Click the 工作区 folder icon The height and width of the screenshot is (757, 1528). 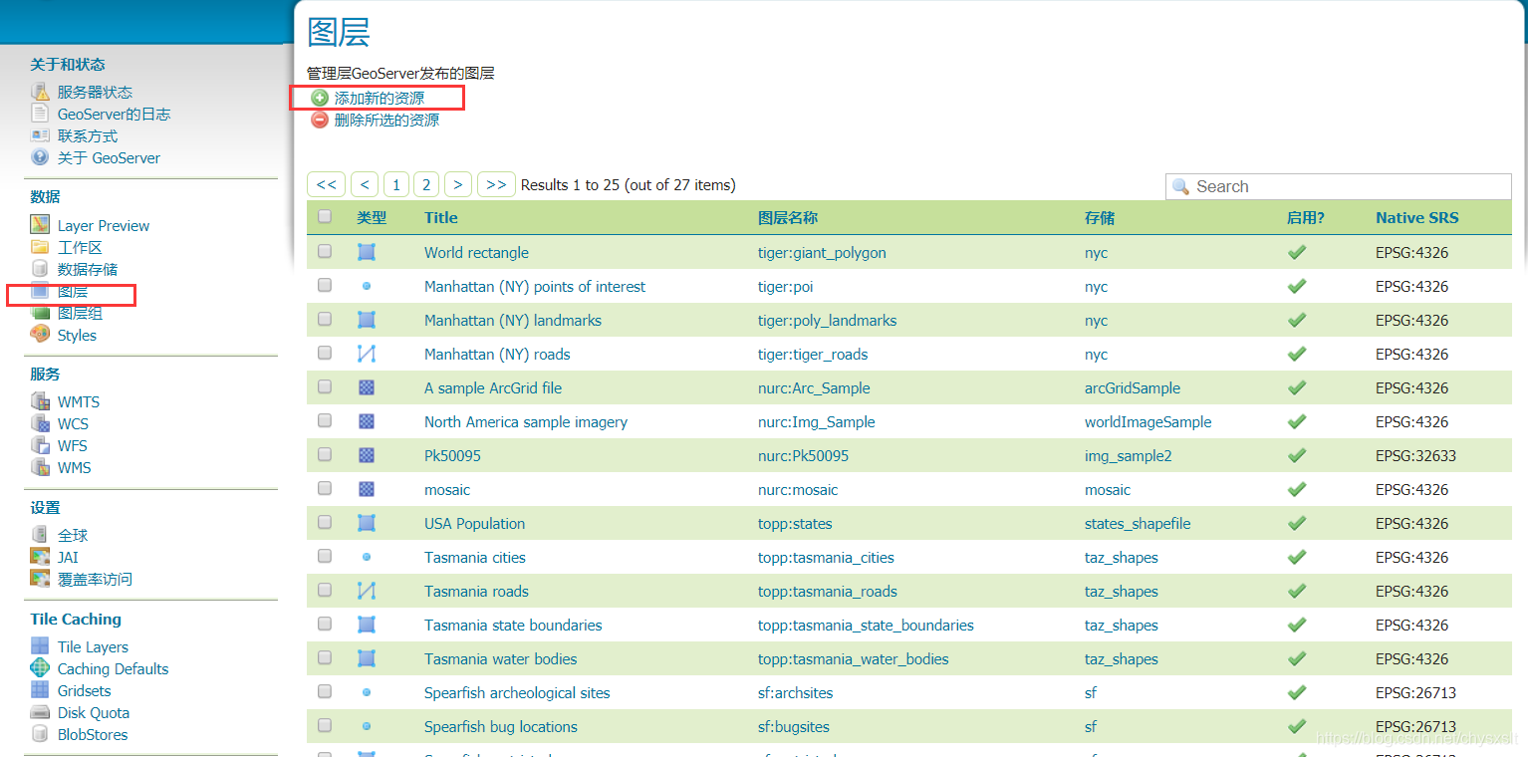pos(40,247)
